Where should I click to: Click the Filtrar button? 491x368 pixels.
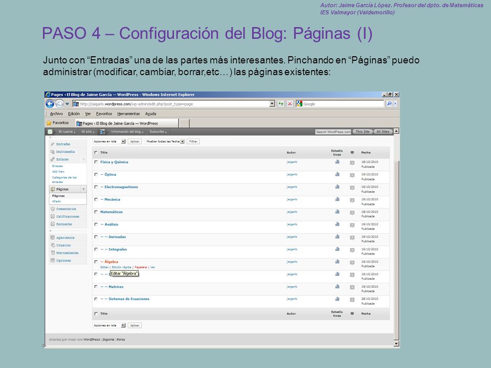tap(193, 142)
